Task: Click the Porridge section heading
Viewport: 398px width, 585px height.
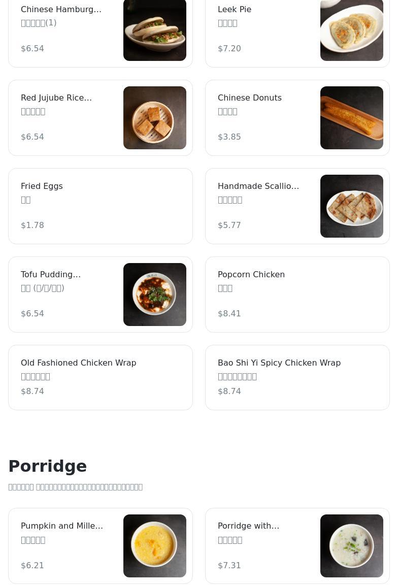Action: pyautogui.click(x=48, y=466)
